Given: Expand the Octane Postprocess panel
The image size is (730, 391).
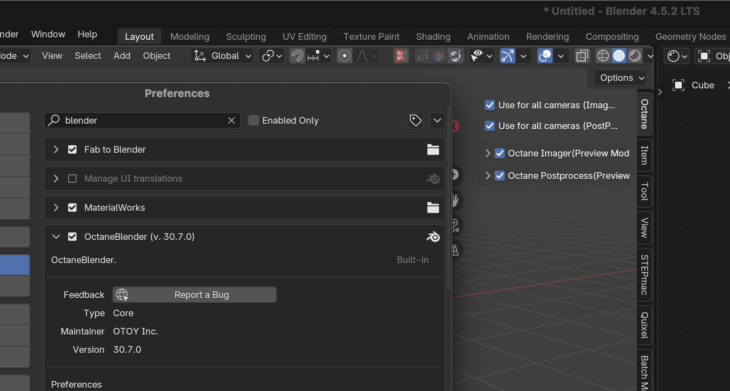Looking at the screenshot, I should [488, 176].
